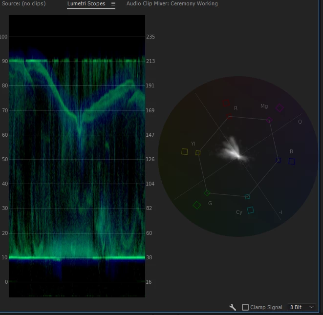Click the outer magenta target box in vectorscope

pos(280,108)
